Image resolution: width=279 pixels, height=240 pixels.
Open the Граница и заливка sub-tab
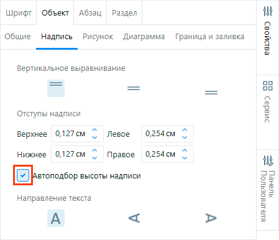click(x=209, y=37)
